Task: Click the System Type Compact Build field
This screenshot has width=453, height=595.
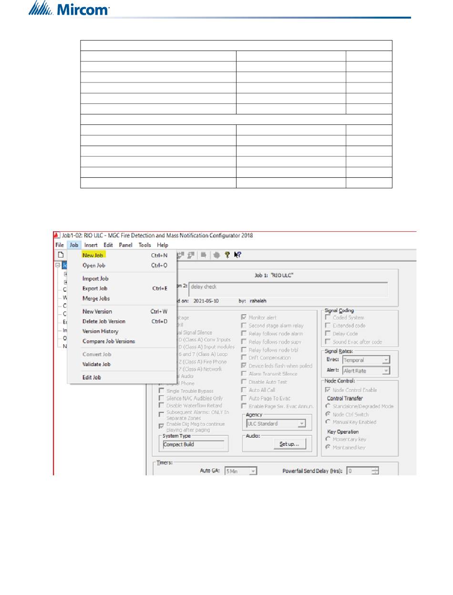Action: (193, 444)
